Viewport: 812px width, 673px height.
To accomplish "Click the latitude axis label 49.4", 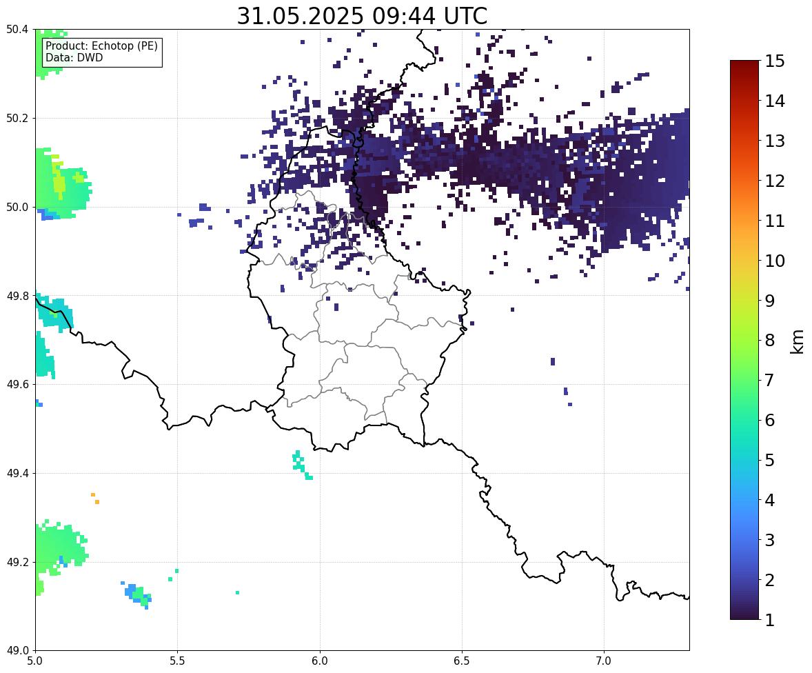I will 17,474.
